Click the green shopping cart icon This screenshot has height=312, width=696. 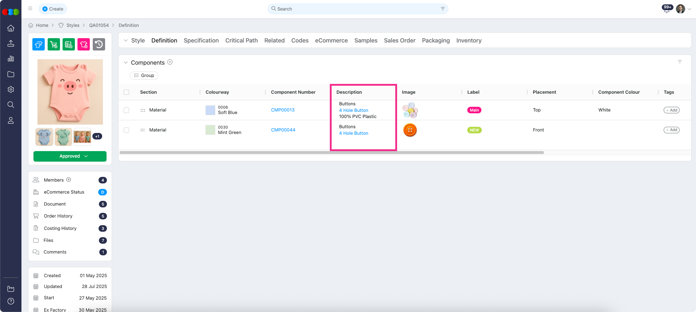click(54, 44)
